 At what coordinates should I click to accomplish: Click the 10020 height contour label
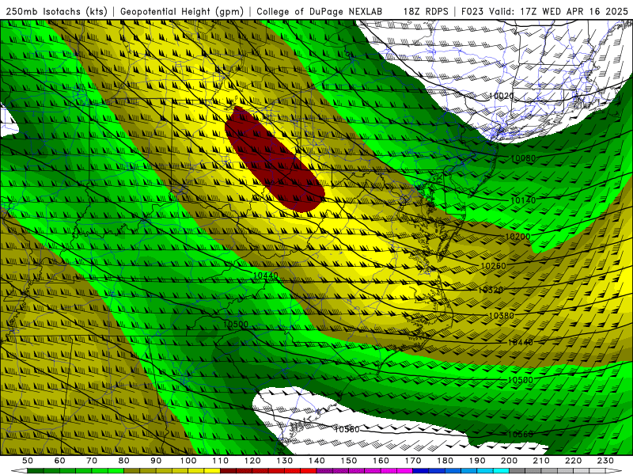pyautogui.click(x=501, y=96)
